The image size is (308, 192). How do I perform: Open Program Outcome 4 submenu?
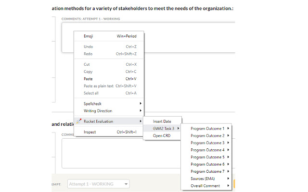206,150
